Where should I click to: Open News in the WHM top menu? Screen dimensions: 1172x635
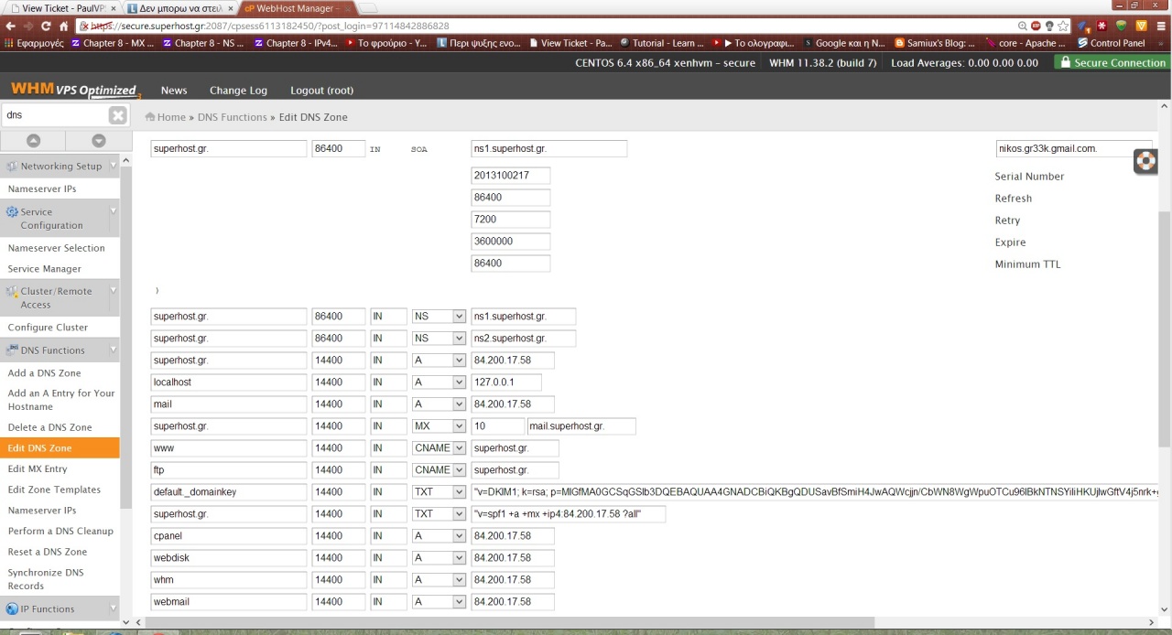coord(174,90)
